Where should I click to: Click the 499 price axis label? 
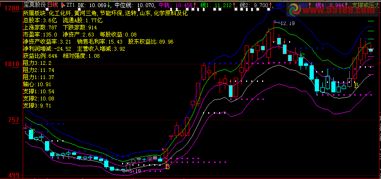14,175
